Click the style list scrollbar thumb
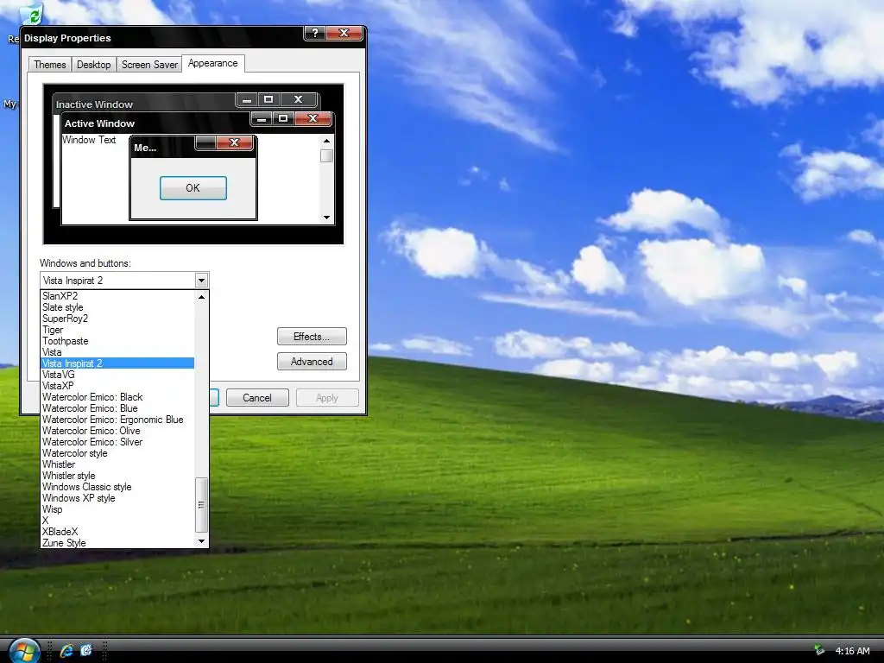The height and width of the screenshot is (663, 884). [201, 505]
